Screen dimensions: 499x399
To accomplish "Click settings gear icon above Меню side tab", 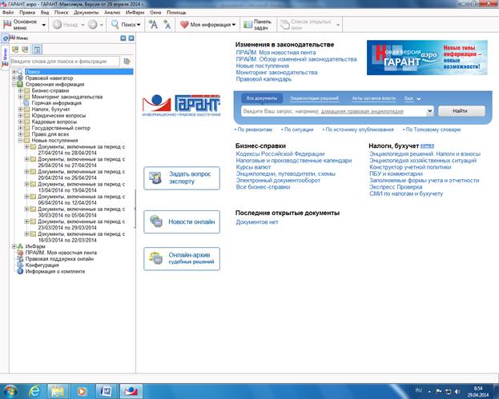I will coord(5,38).
